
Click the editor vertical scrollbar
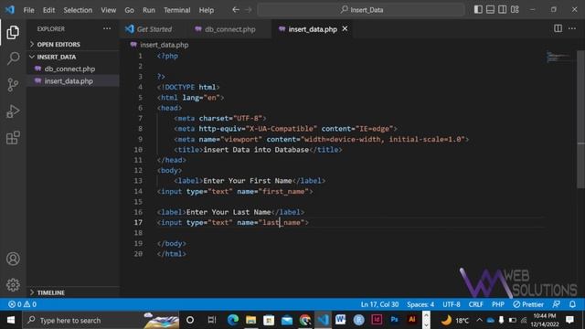(x=580, y=120)
